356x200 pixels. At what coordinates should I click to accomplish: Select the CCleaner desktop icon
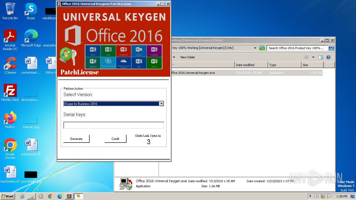10,66
